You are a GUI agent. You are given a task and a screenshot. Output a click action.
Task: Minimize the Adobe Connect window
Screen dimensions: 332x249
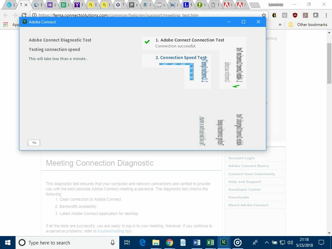tap(229, 22)
